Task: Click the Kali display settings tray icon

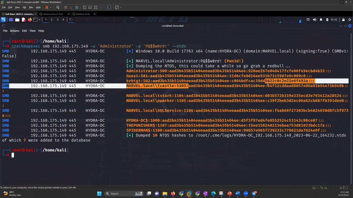Action: pyautogui.click(x=308, y=20)
